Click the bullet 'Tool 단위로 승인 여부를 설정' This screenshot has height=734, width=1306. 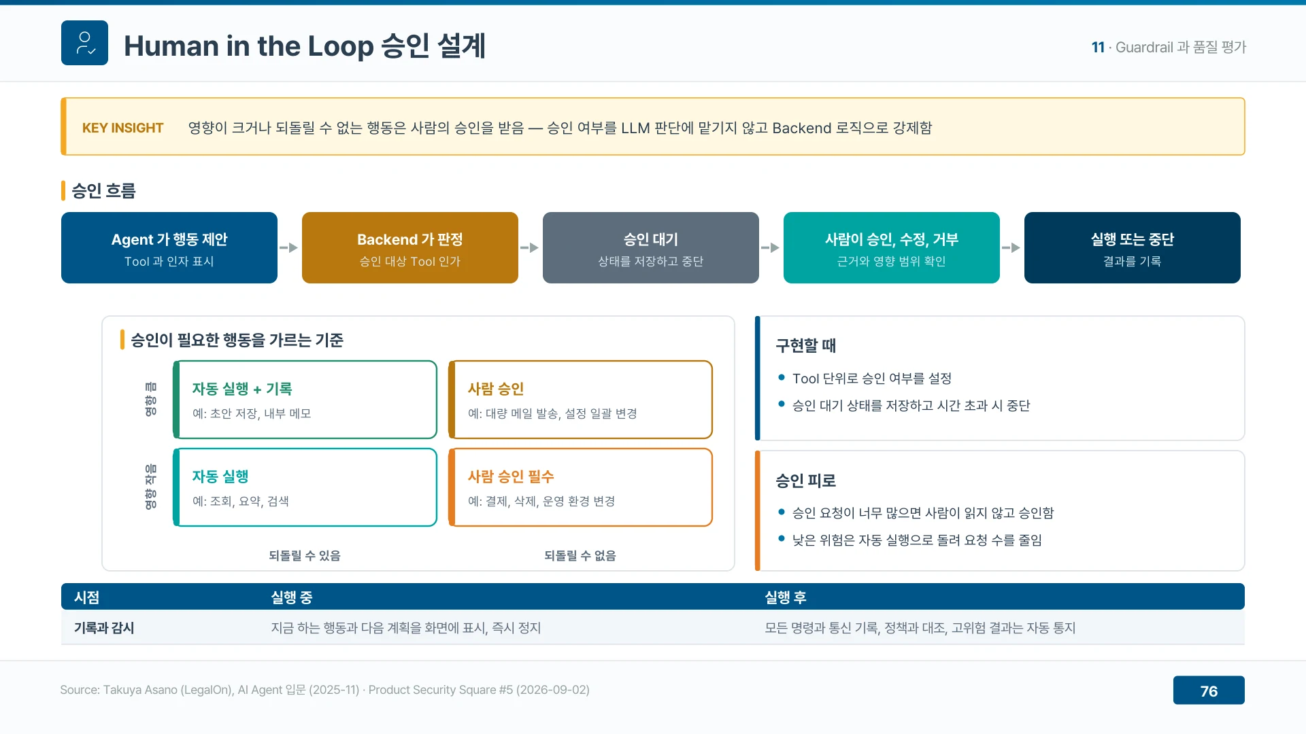pos(872,379)
